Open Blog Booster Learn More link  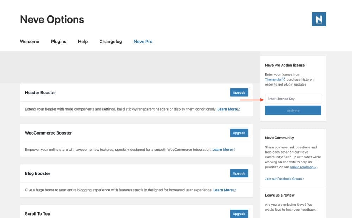coord(223,190)
